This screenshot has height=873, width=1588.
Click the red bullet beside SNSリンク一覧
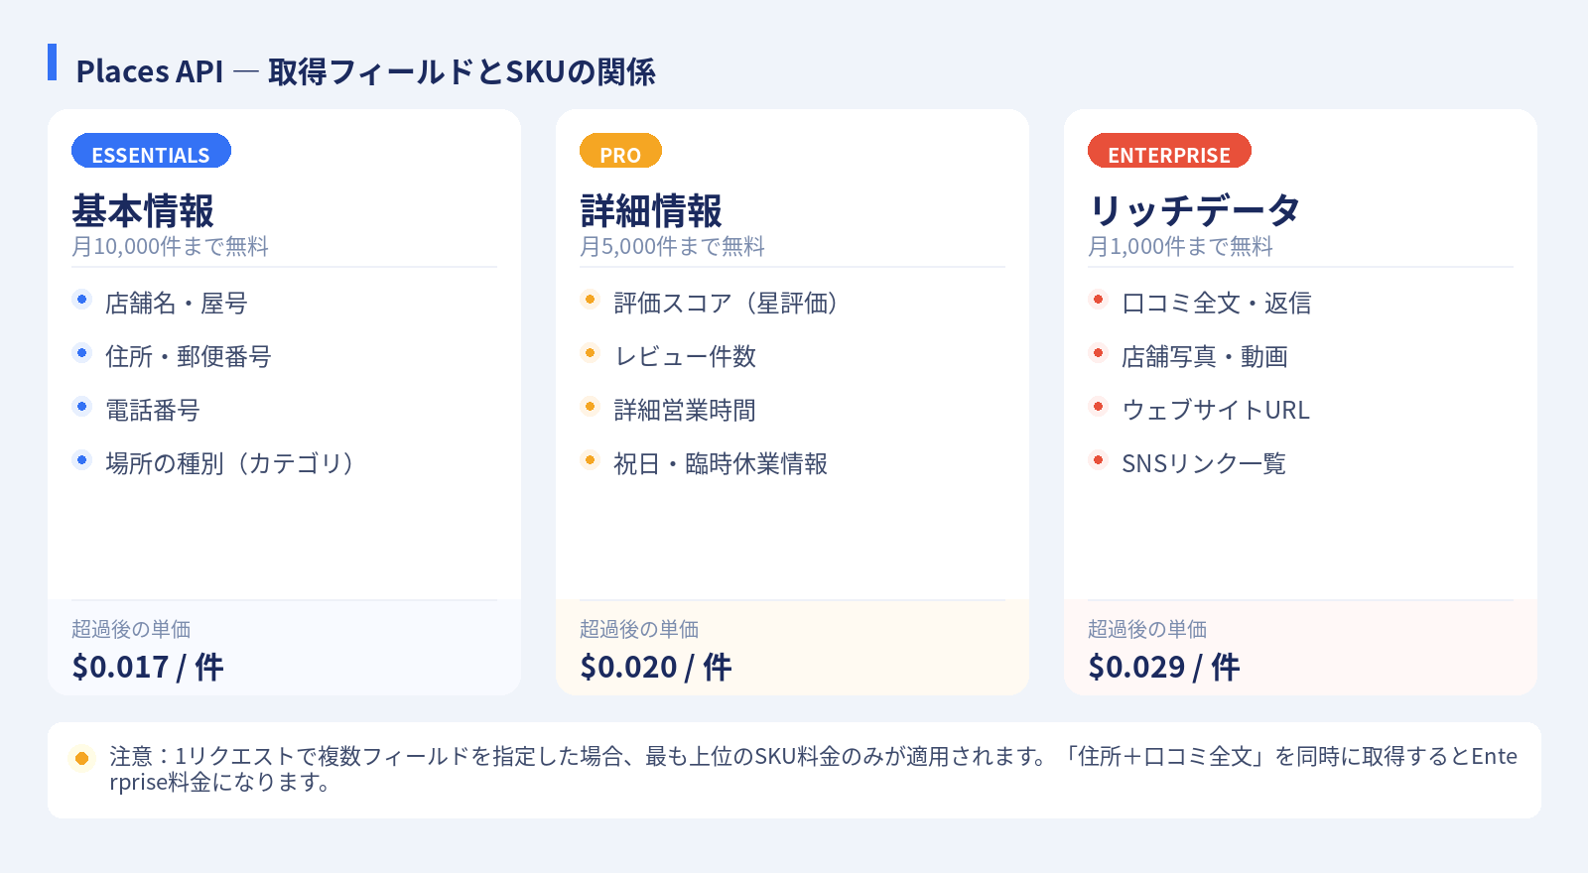(x=1099, y=460)
